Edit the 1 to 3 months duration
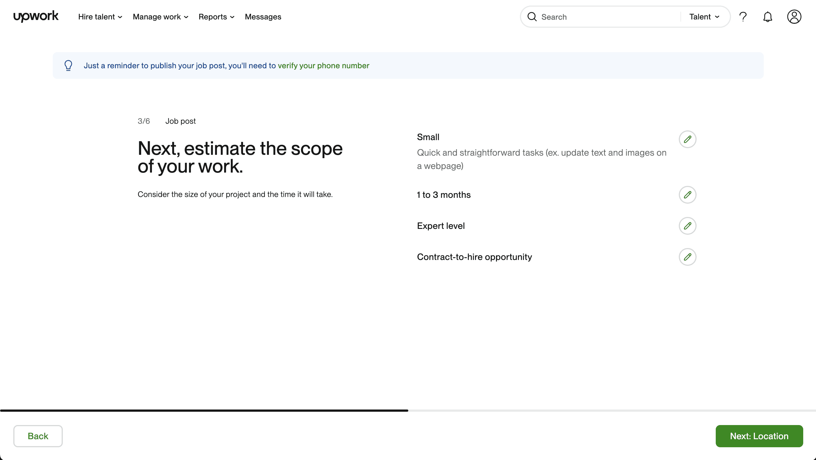The image size is (816, 460). point(687,194)
